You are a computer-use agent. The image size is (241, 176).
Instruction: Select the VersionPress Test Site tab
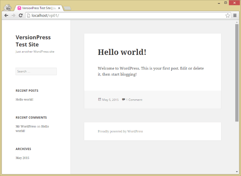tap(39, 8)
